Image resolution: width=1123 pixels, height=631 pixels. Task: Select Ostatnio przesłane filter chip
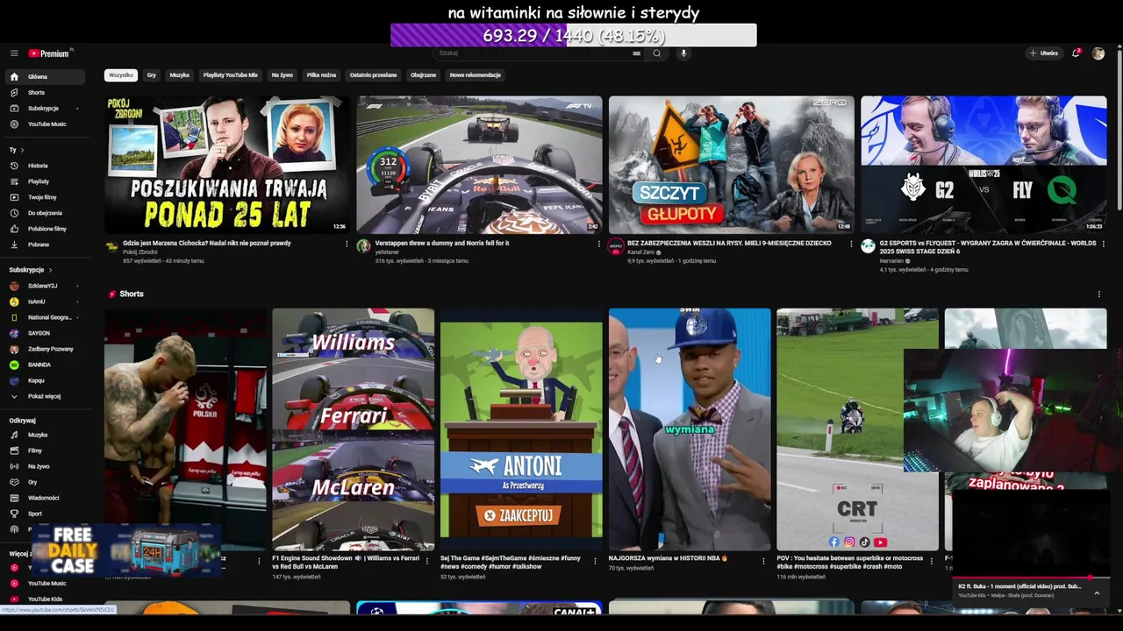pos(374,75)
